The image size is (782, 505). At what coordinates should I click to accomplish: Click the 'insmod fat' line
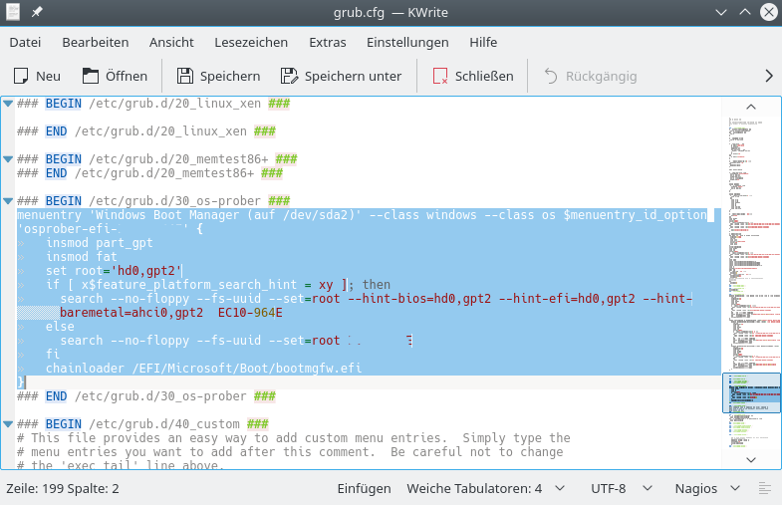[82, 257]
